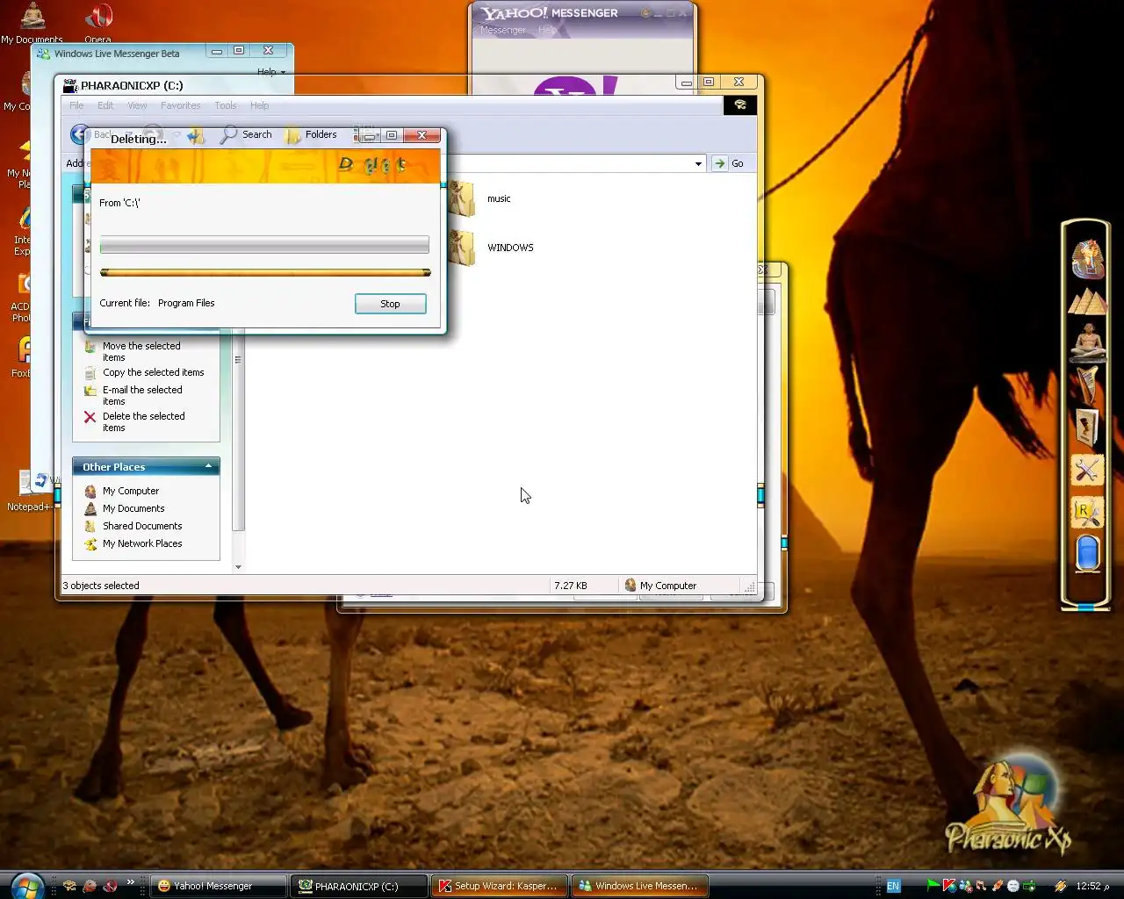This screenshot has width=1124, height=899.
Task: Switch to Yahoo! Messenger taskbar button
Action: [x=220, y=886]
